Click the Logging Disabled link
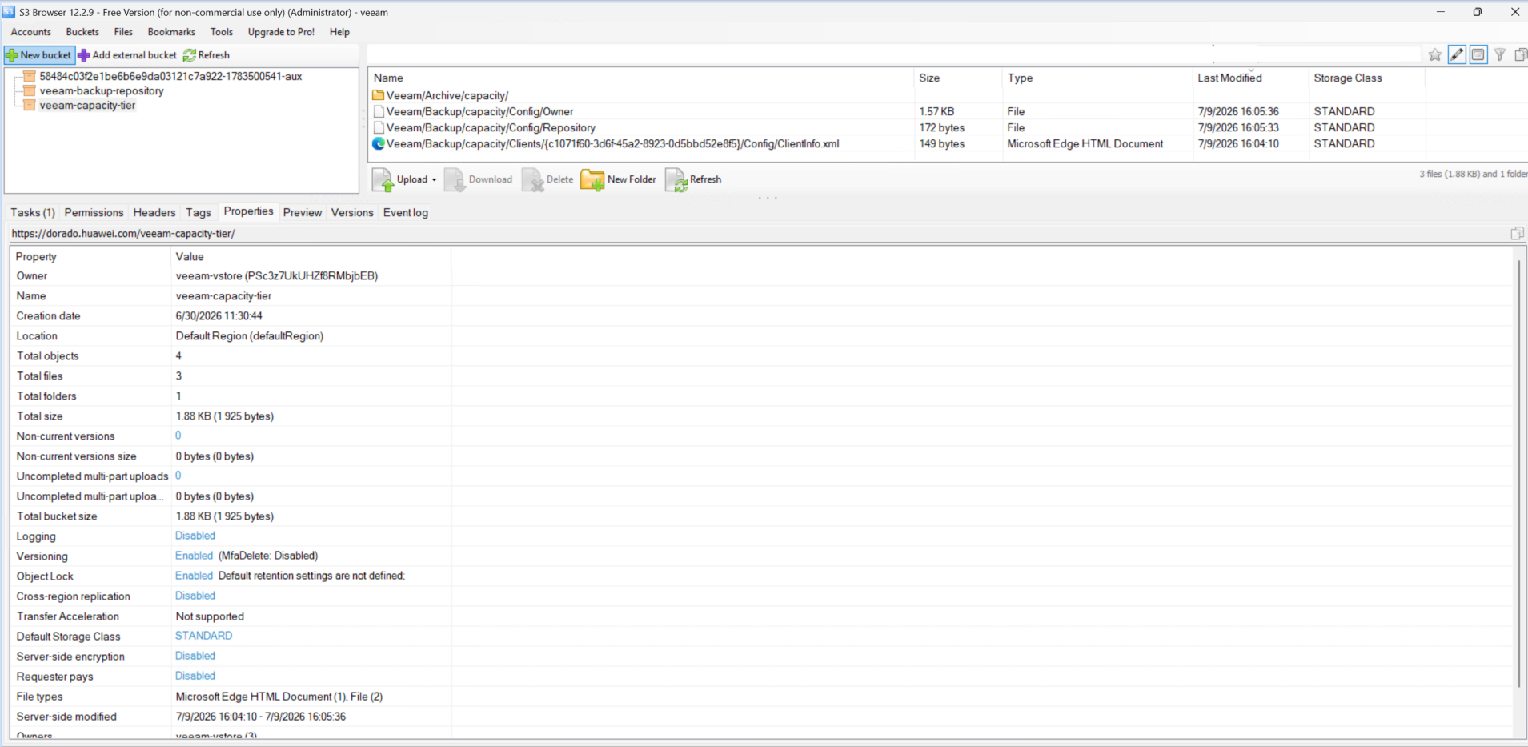 195,536
